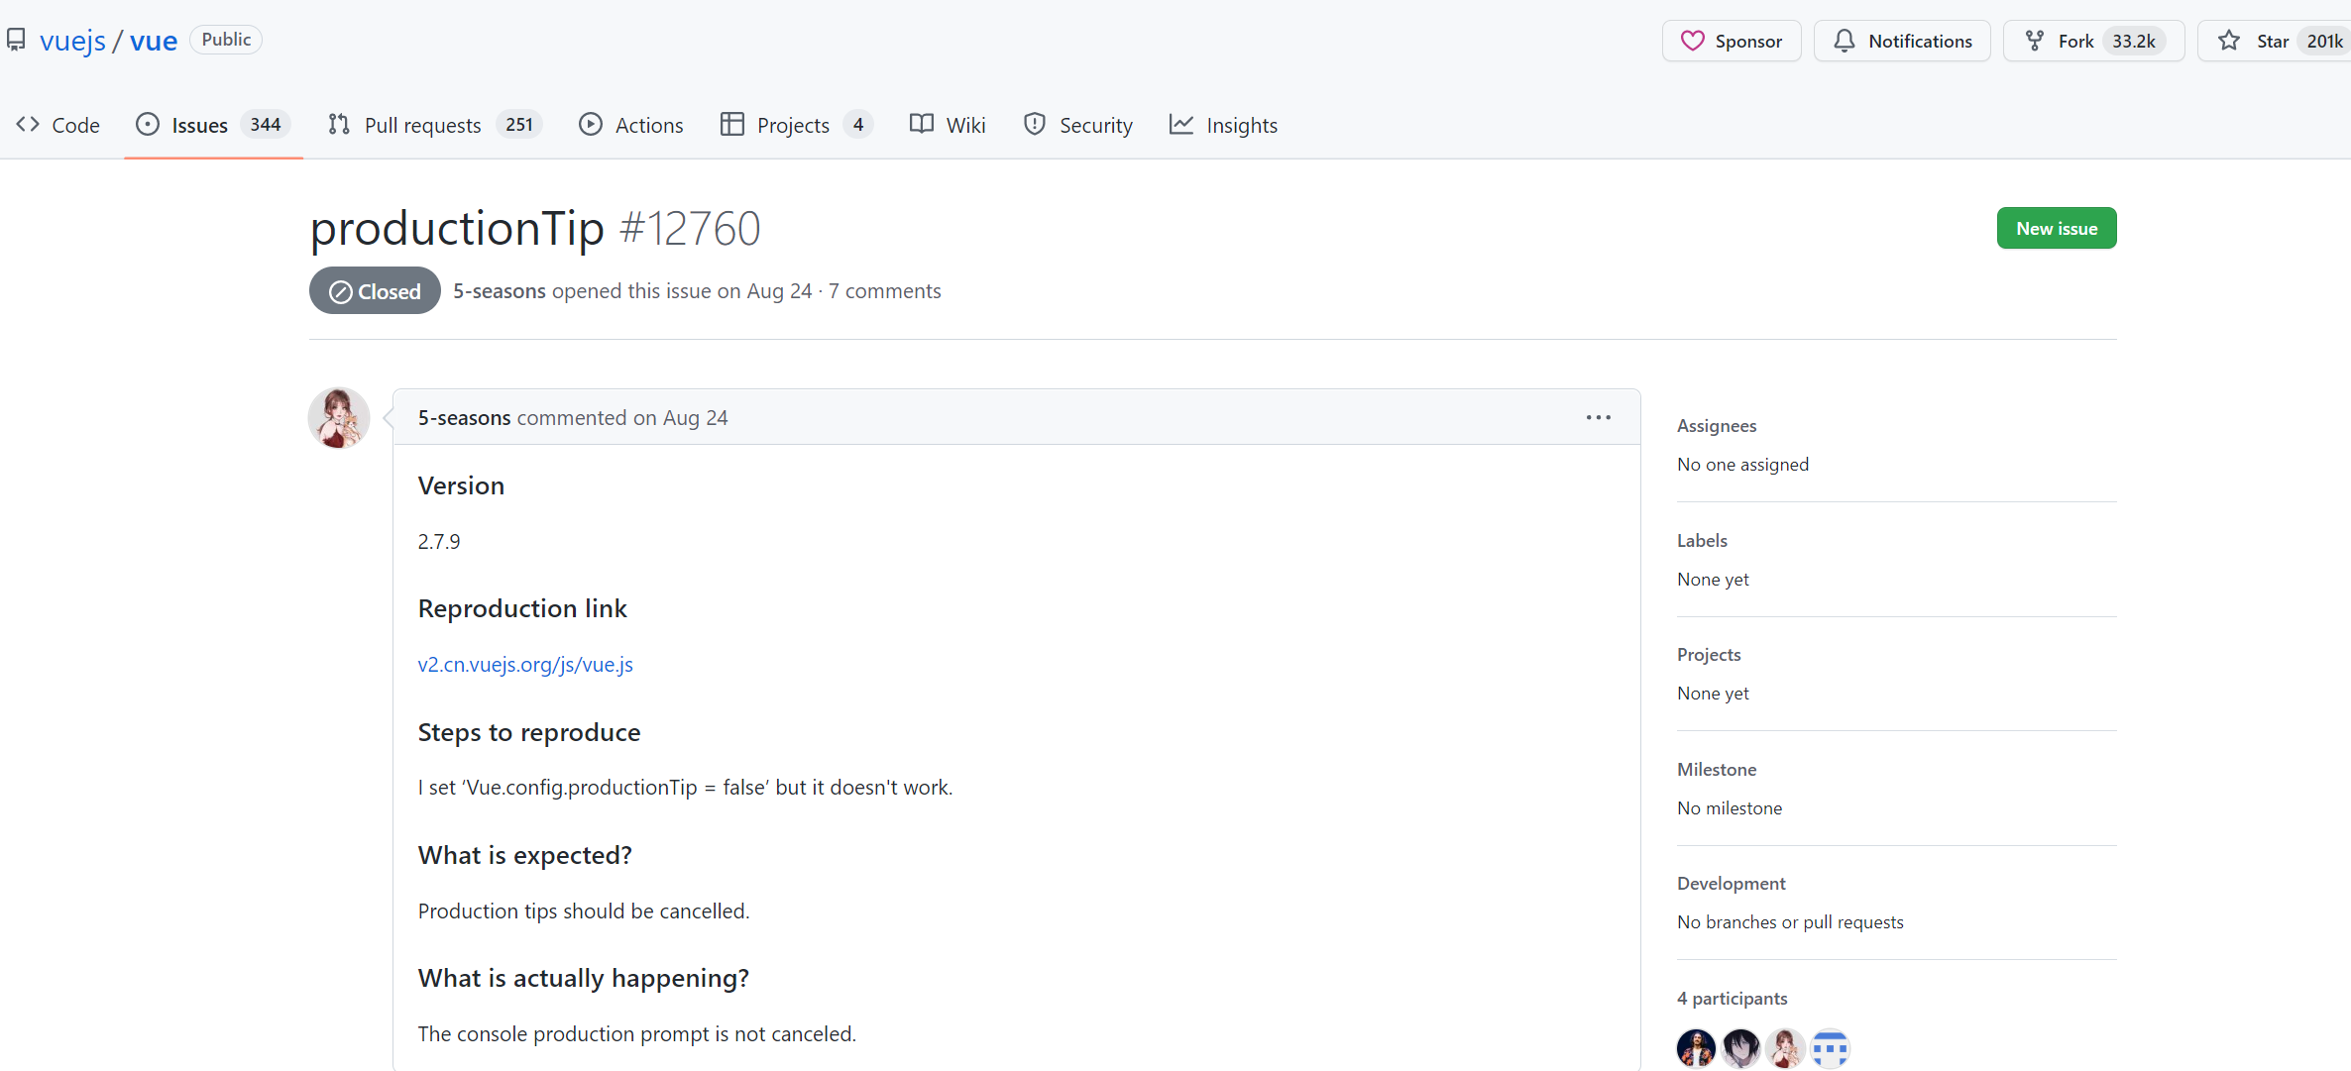Go to the vuejs organization link
The width and height of the screenshot is (2351, 1071).
tap(72, 41)
